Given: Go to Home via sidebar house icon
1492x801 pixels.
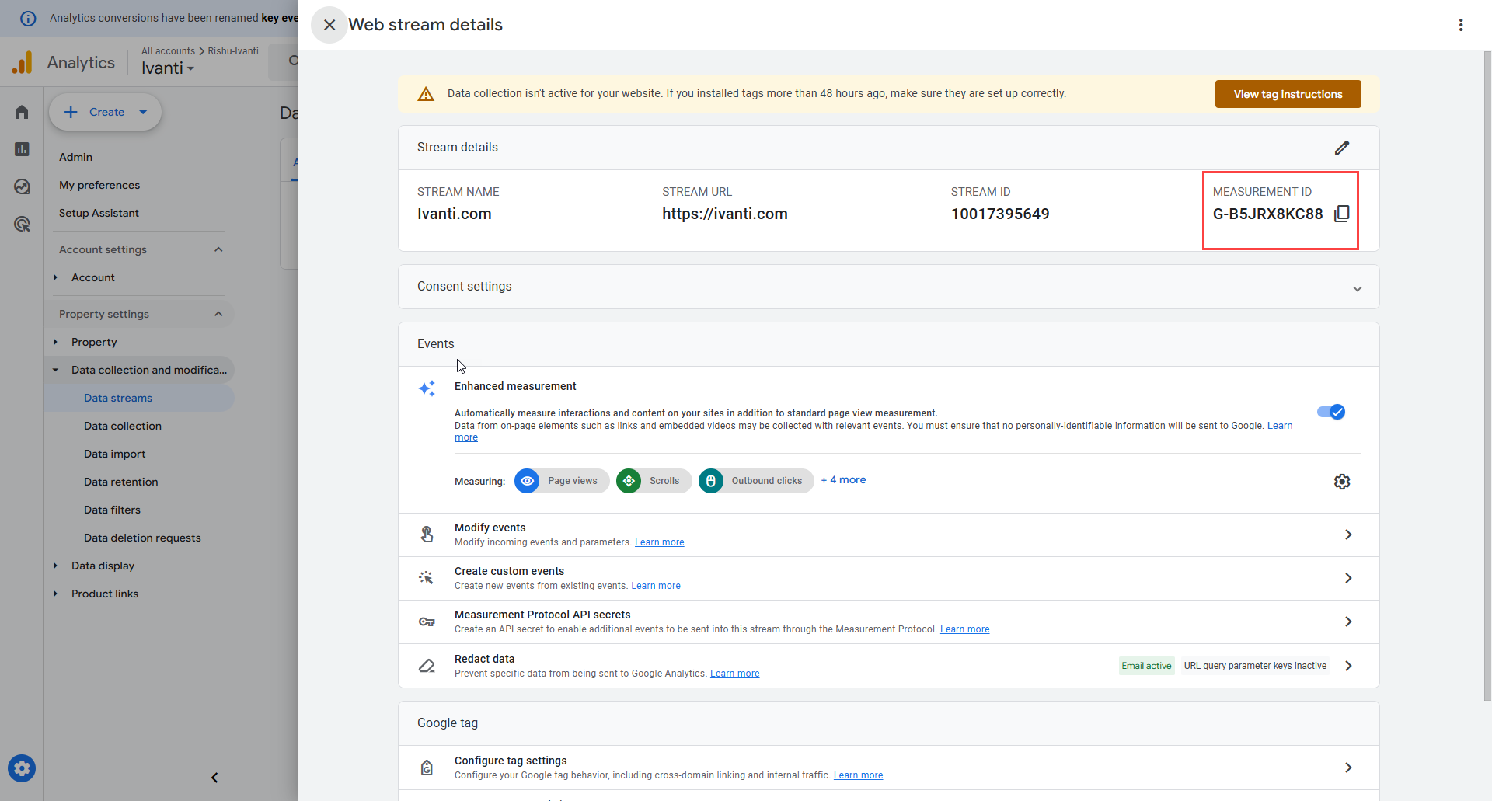Looking at the screenshot, I should [x=22, y=113].
